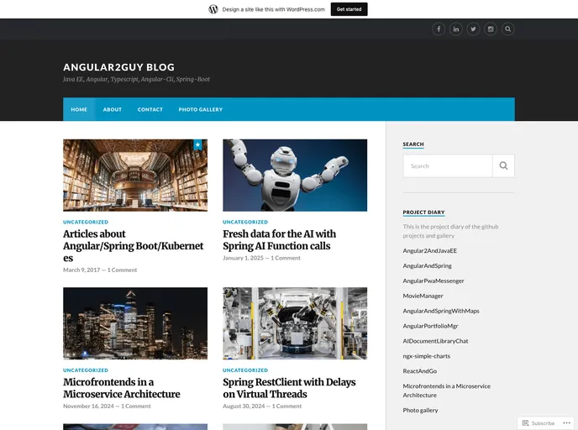Screen dimensions: 578x430
Task: Open the factory robots photo thumbnail
Action: (x=295, y=323)
